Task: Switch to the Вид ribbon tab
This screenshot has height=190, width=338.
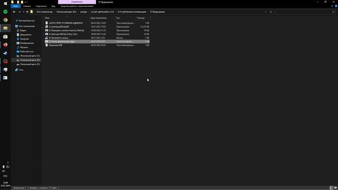Action: tap(53, 6)
